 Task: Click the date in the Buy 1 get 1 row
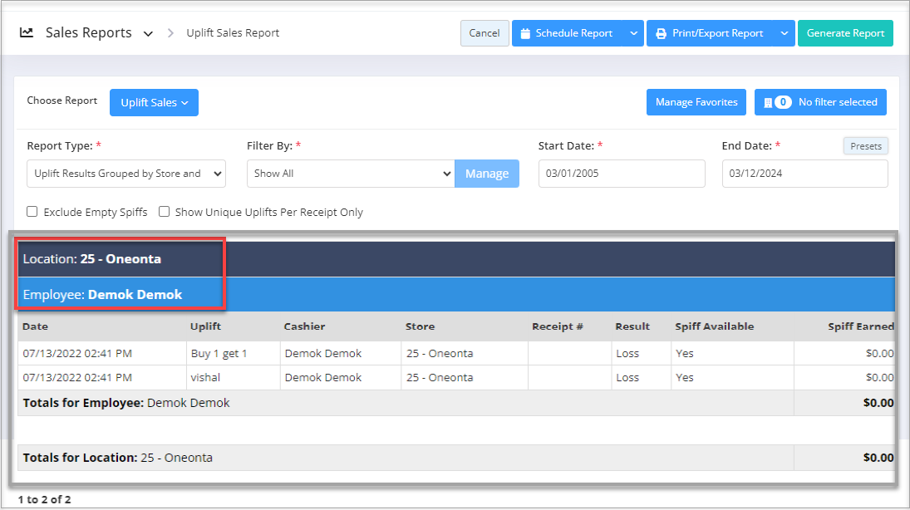click(77, 353)
